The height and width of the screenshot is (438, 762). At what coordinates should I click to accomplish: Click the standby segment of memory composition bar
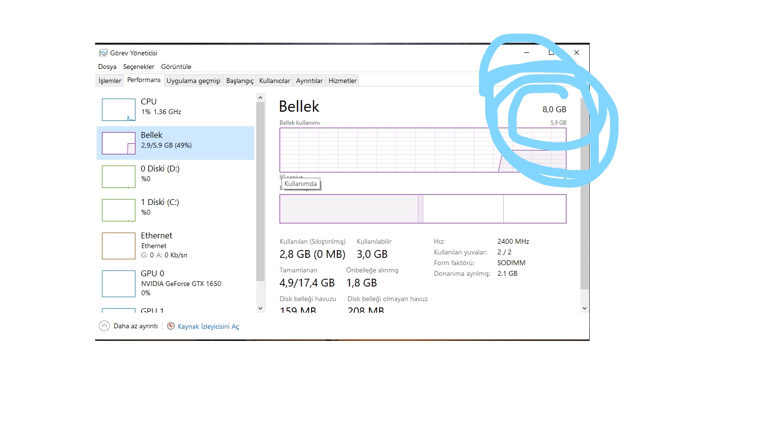[x=463, y=209]
